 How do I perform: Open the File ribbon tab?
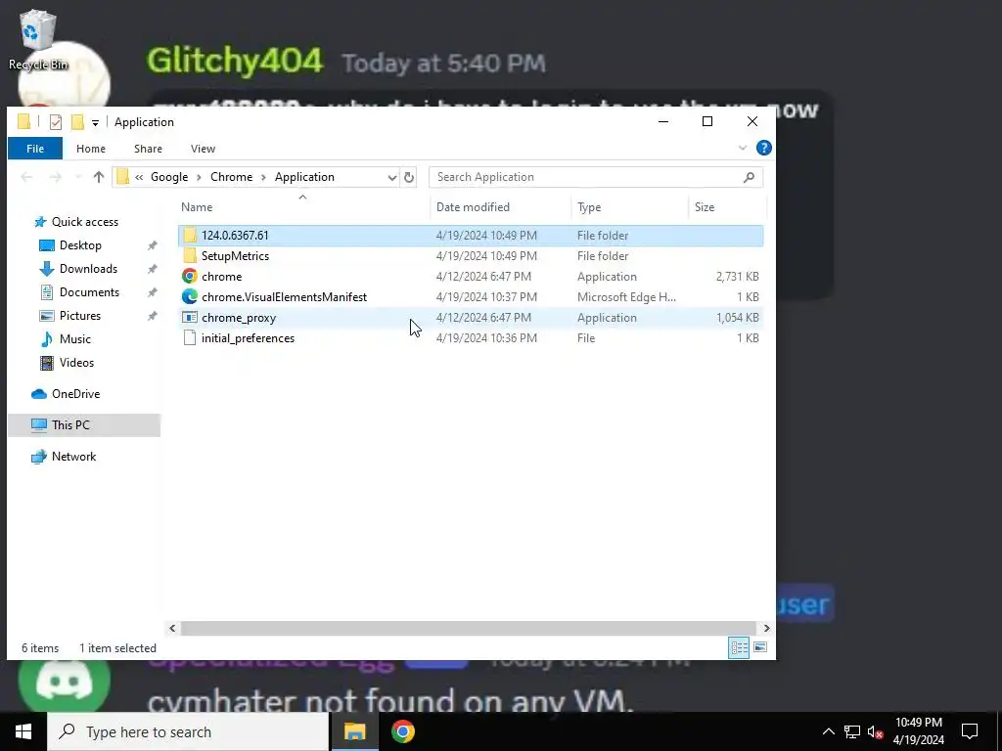pos(35,149)
